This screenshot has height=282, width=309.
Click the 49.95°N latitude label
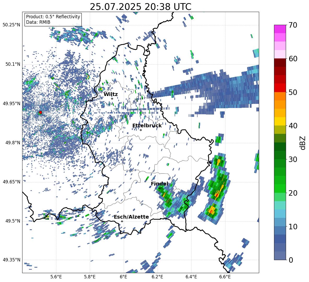click(x=11, y=103)
